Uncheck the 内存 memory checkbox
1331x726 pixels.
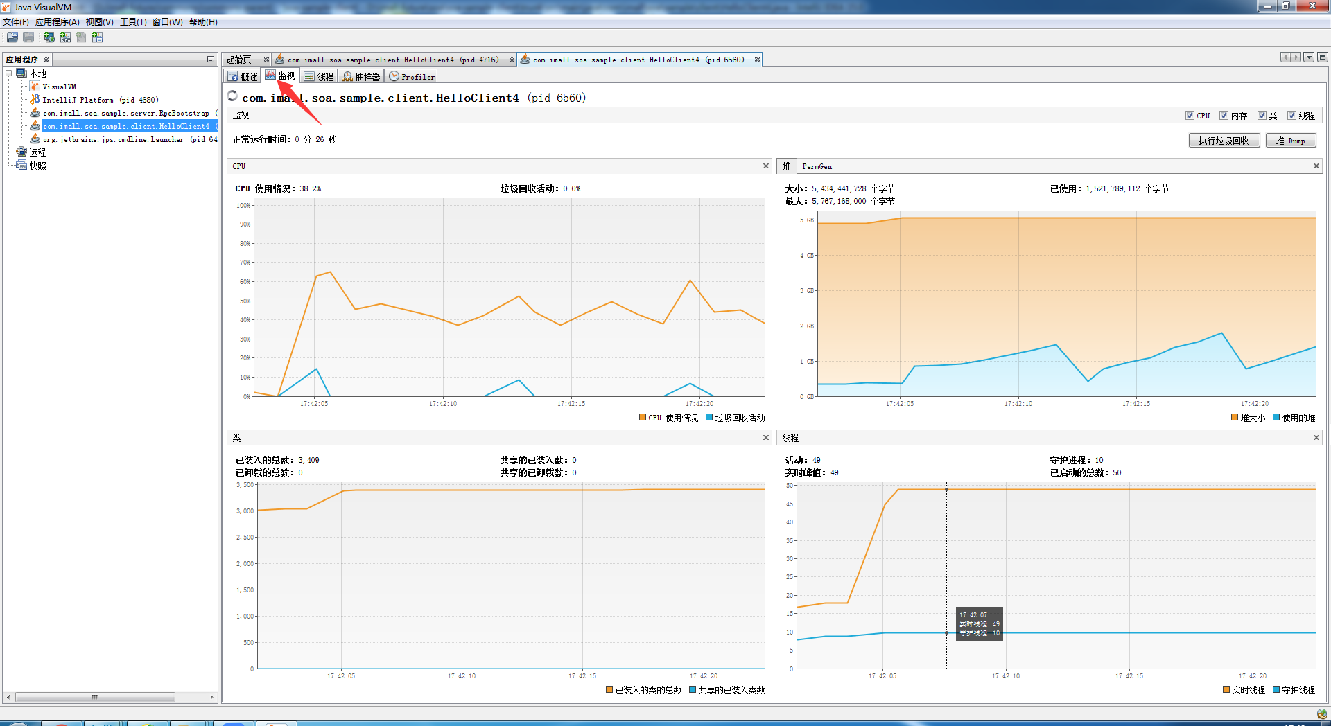(1224, 116)
